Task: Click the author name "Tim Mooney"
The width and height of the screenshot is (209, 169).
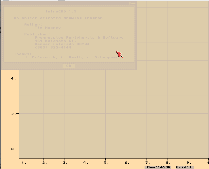Action: (48, 28)
